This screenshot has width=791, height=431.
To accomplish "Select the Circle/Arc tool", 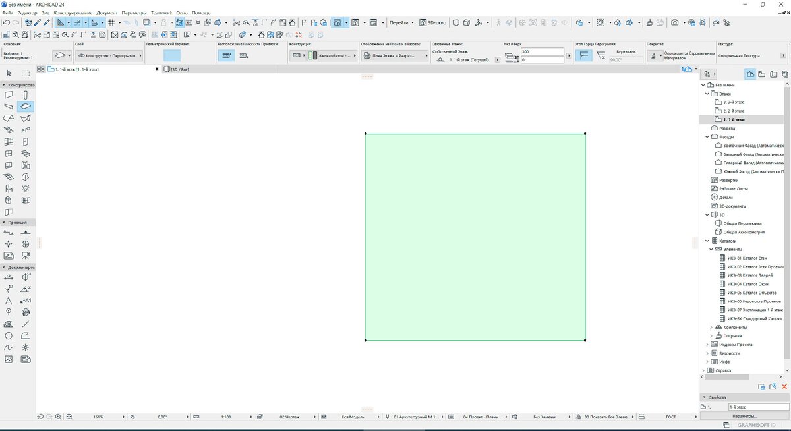I will tap(9, 335).
